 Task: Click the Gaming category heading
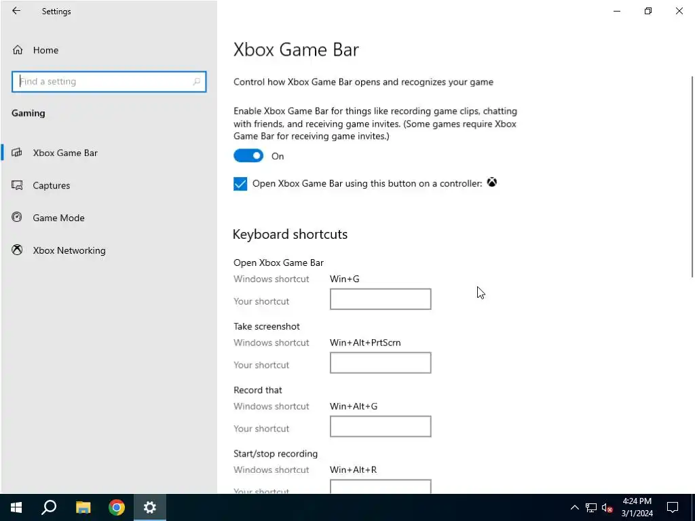pyautogui.click(x=29, y=113)
